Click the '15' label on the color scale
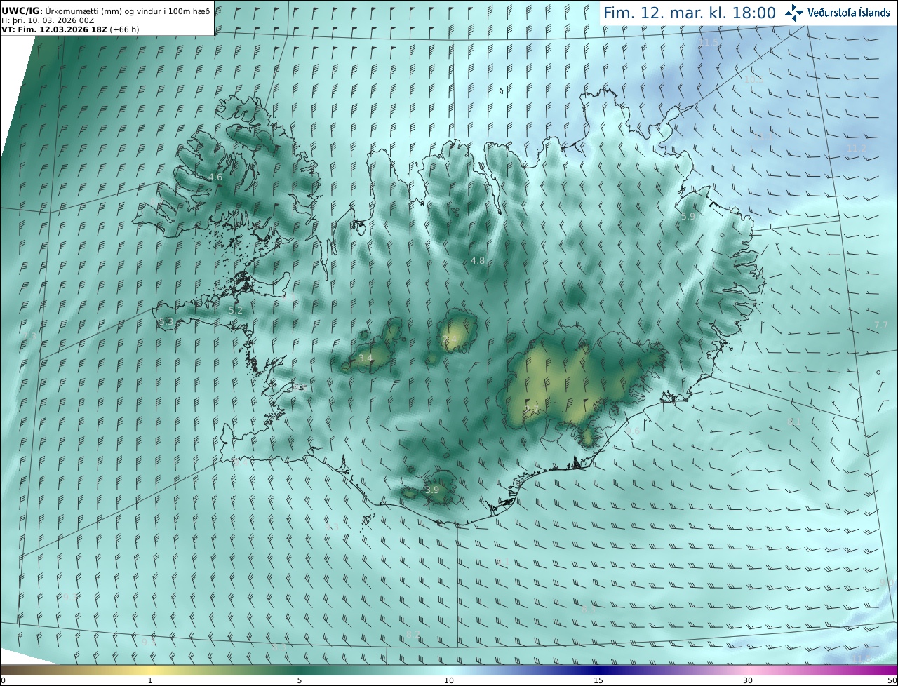The image size is (898, 686). 598,680
